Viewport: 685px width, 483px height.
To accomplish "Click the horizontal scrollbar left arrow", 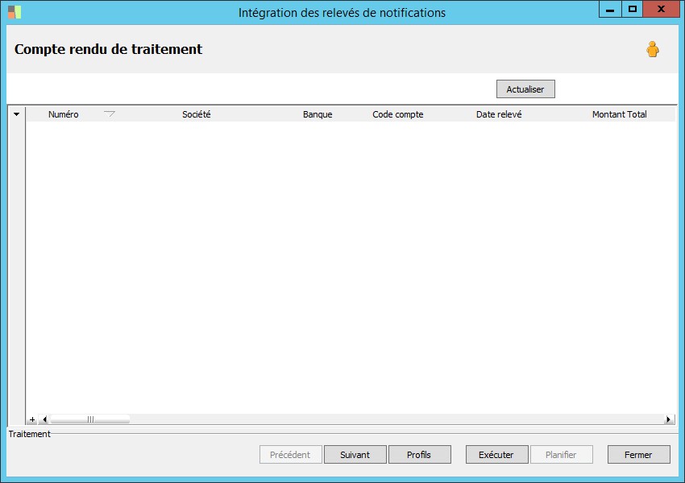I will (44, 419).
